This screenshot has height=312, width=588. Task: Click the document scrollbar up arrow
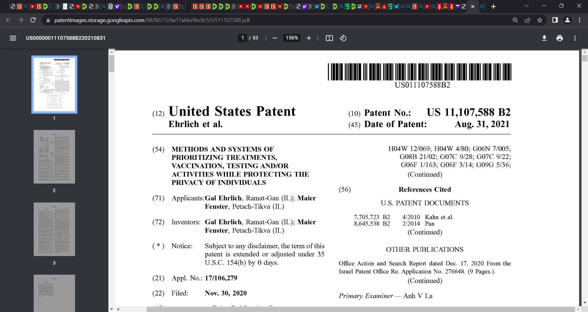pyautogui.click(x=585, y=52)
